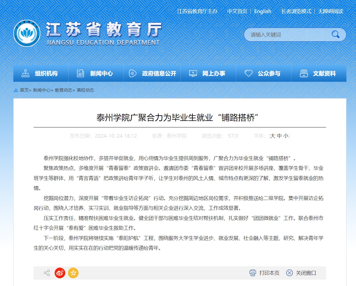Screen dimensions: 356x286
Task: Open the 政府信息公开 menu
Action: [x=152, y=73]
